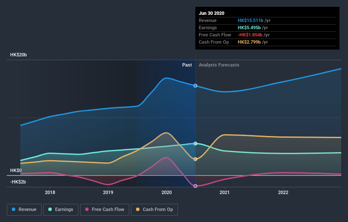Click the Analysts Forecasts label

219,65
